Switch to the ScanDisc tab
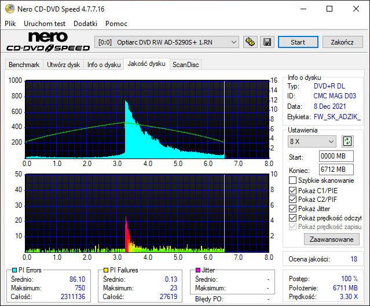Viewport: 370px width, 306px height. 186,65
